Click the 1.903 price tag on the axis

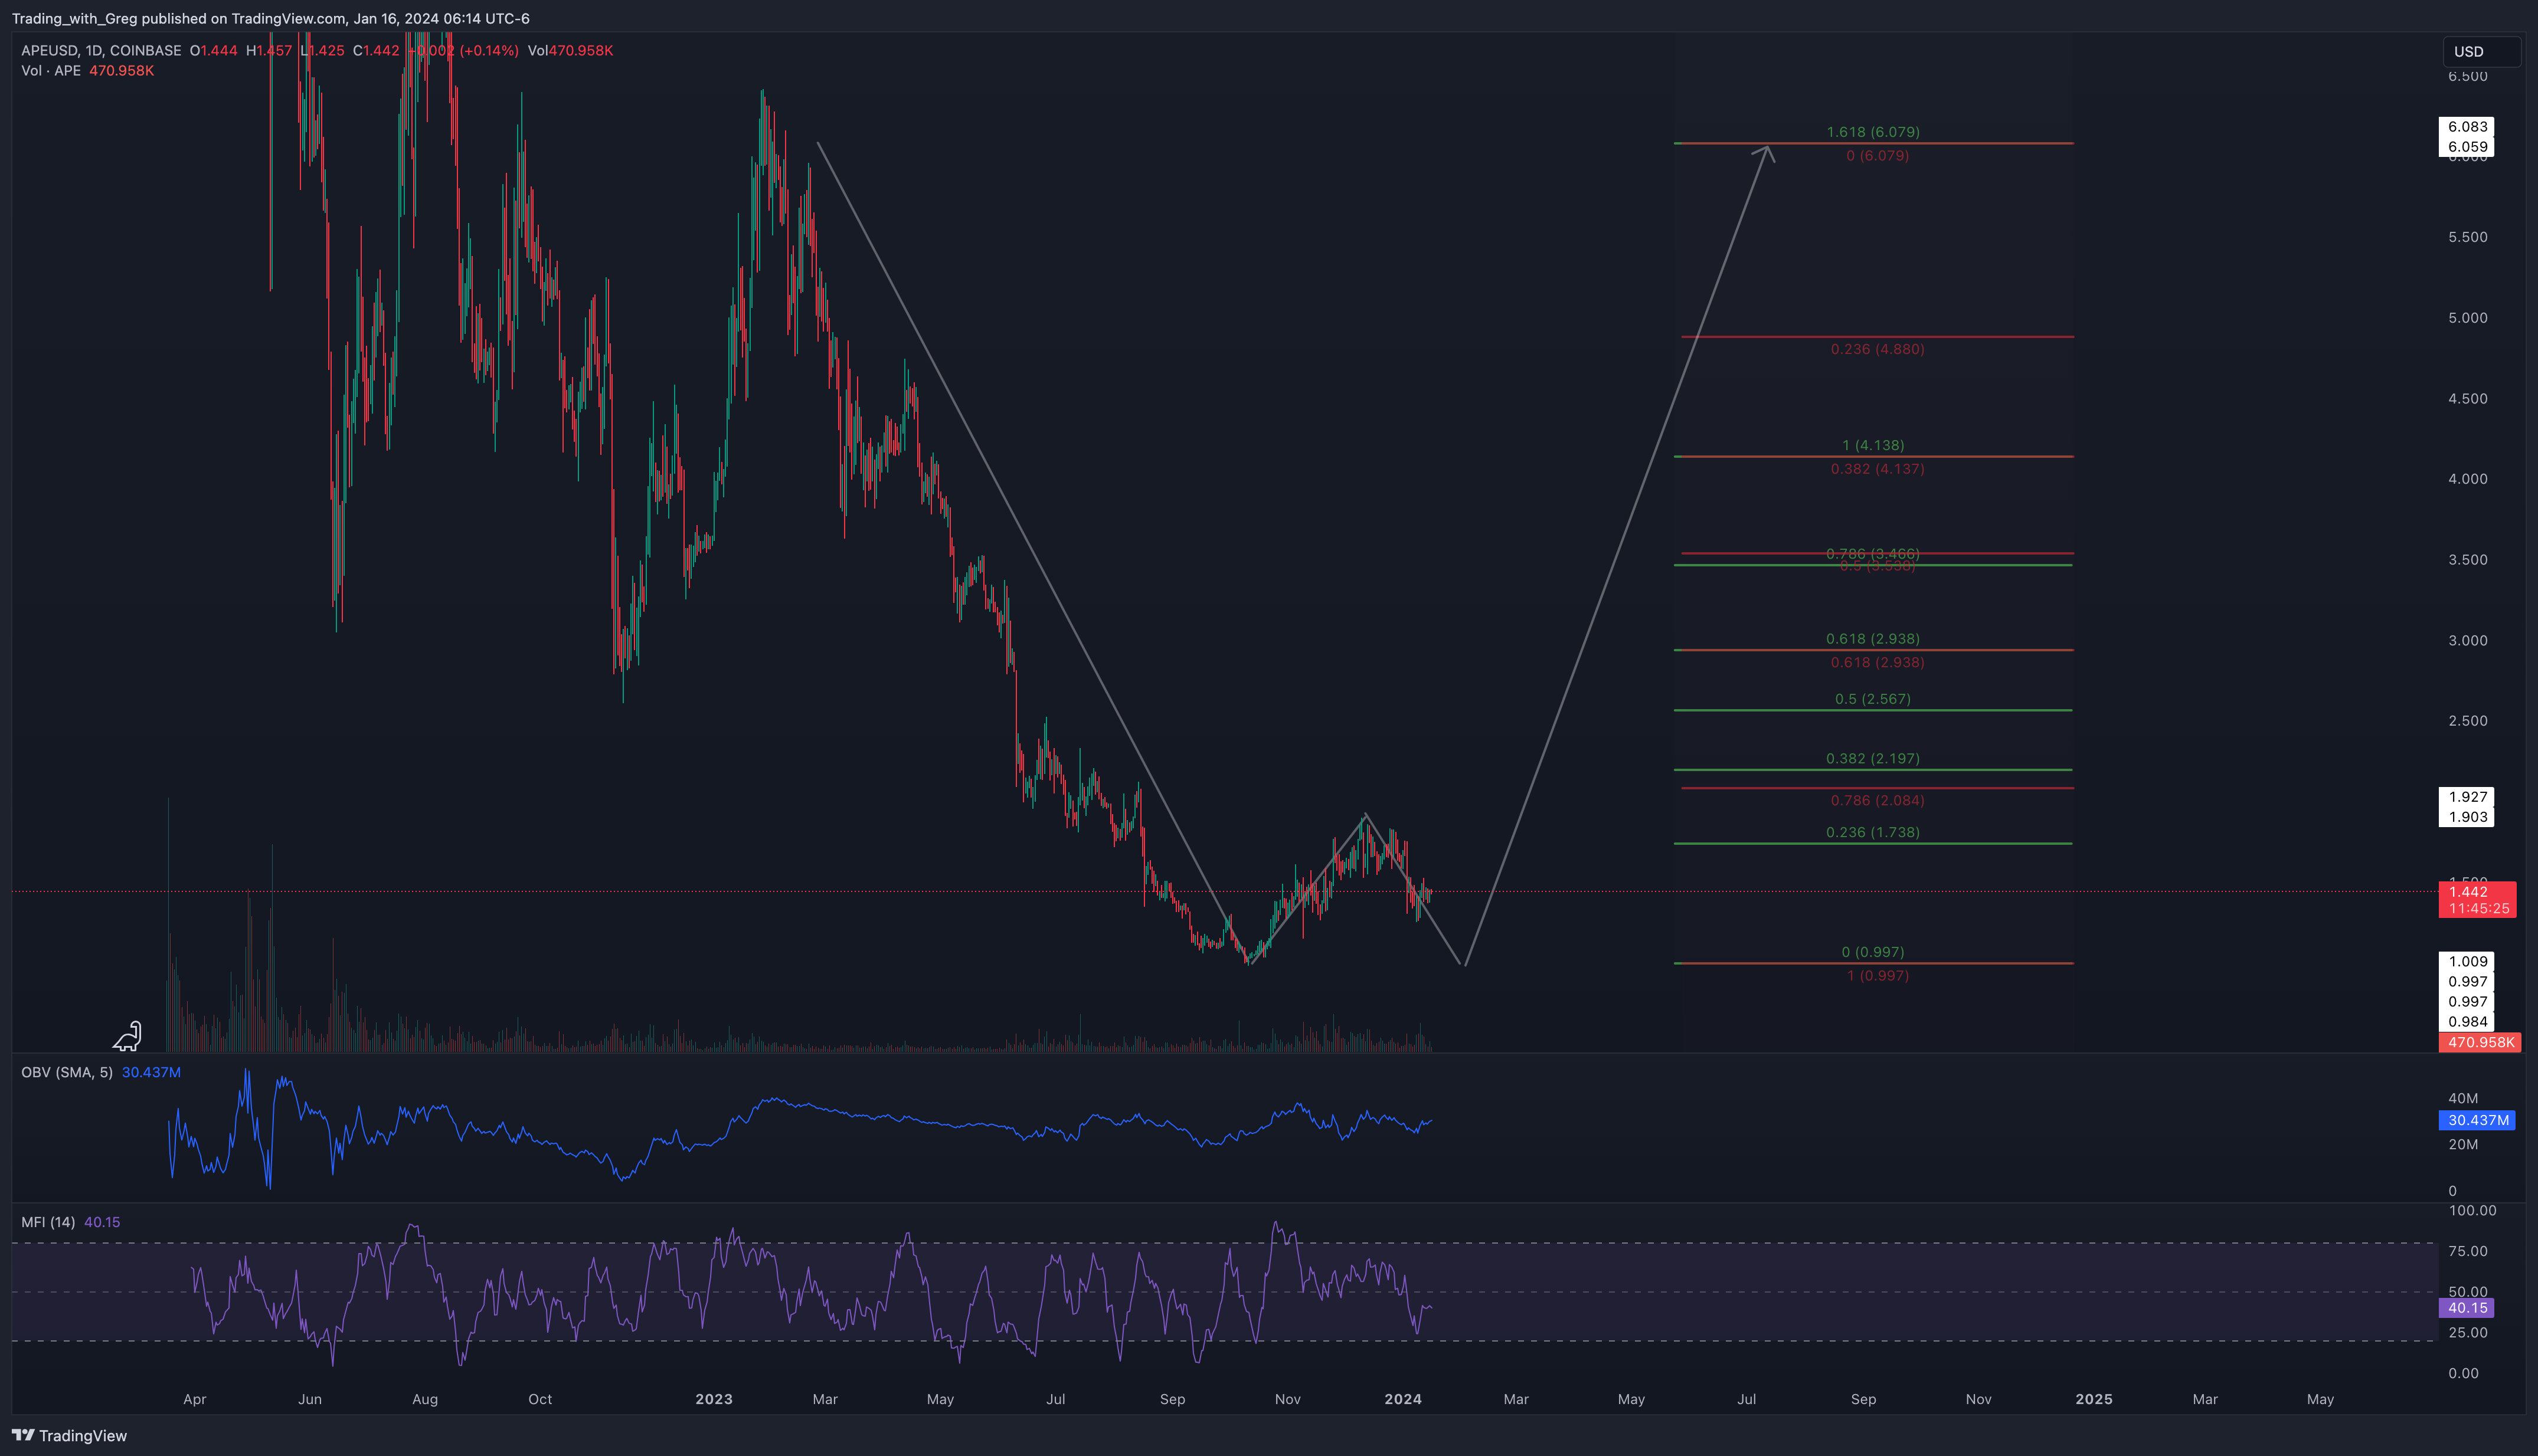[x=2467, y=817]
